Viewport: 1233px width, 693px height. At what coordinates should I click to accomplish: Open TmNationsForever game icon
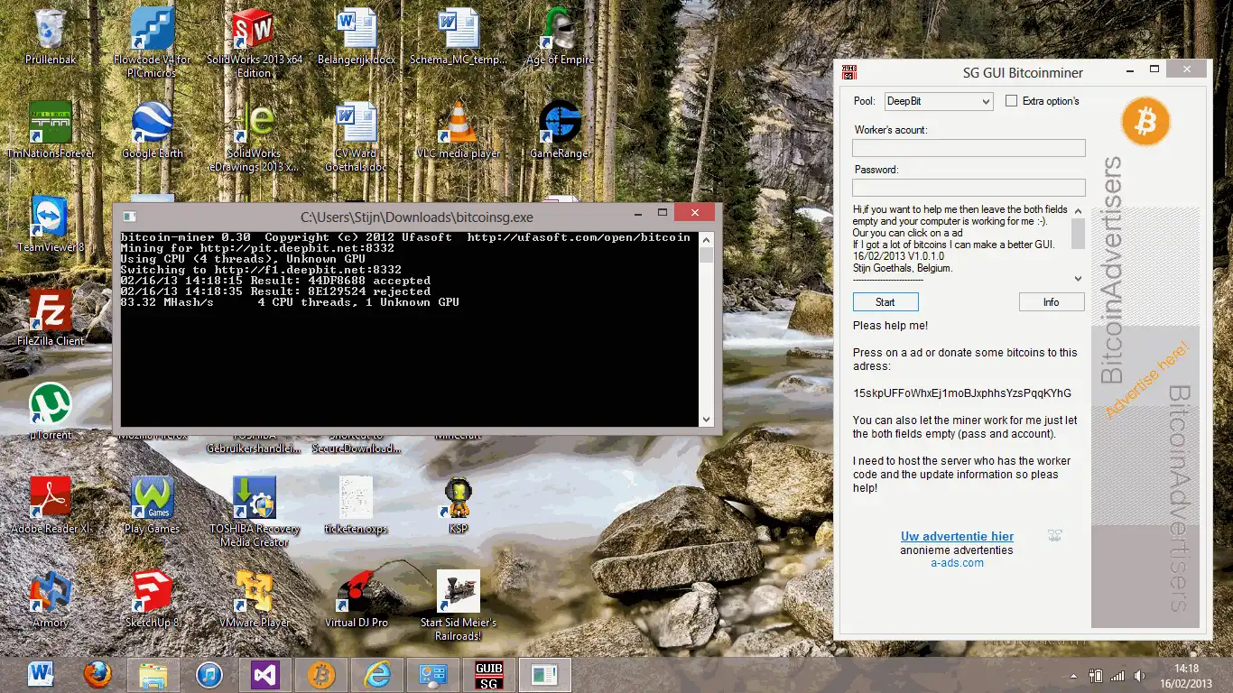(51, 130)
